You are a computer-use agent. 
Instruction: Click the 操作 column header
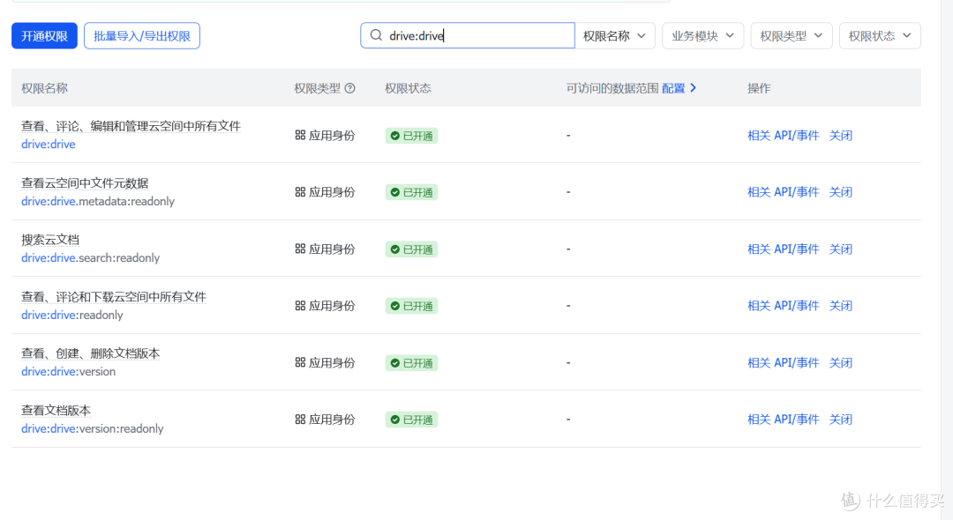tap(759, 89)
